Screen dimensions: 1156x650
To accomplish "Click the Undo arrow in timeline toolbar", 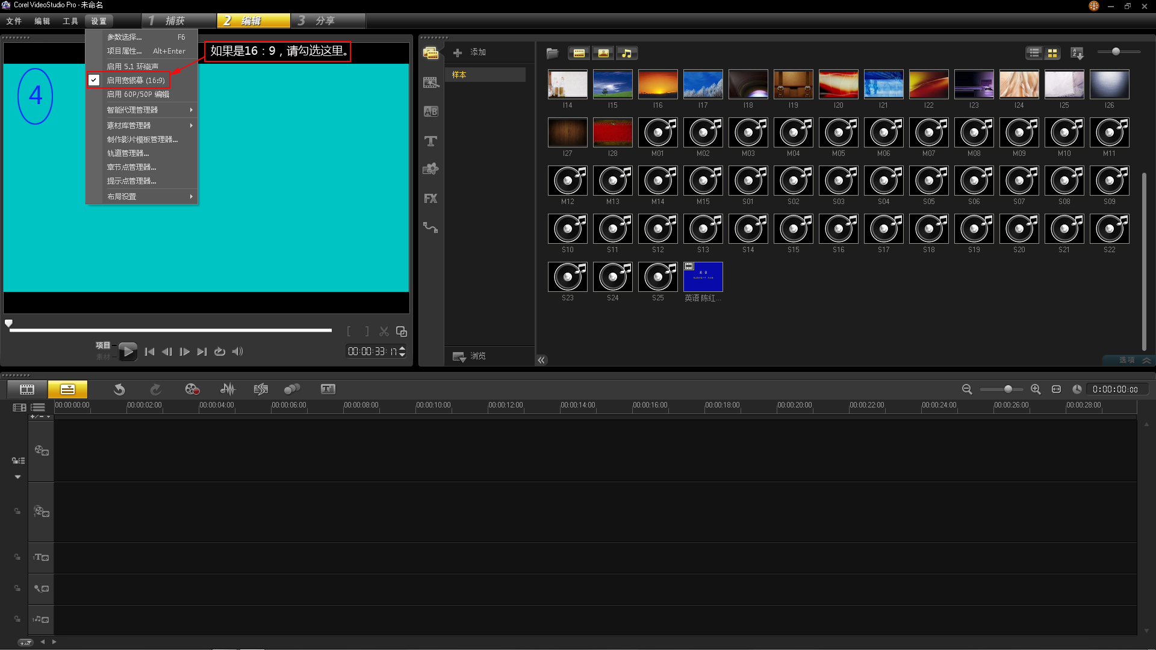I will point(119,389).
